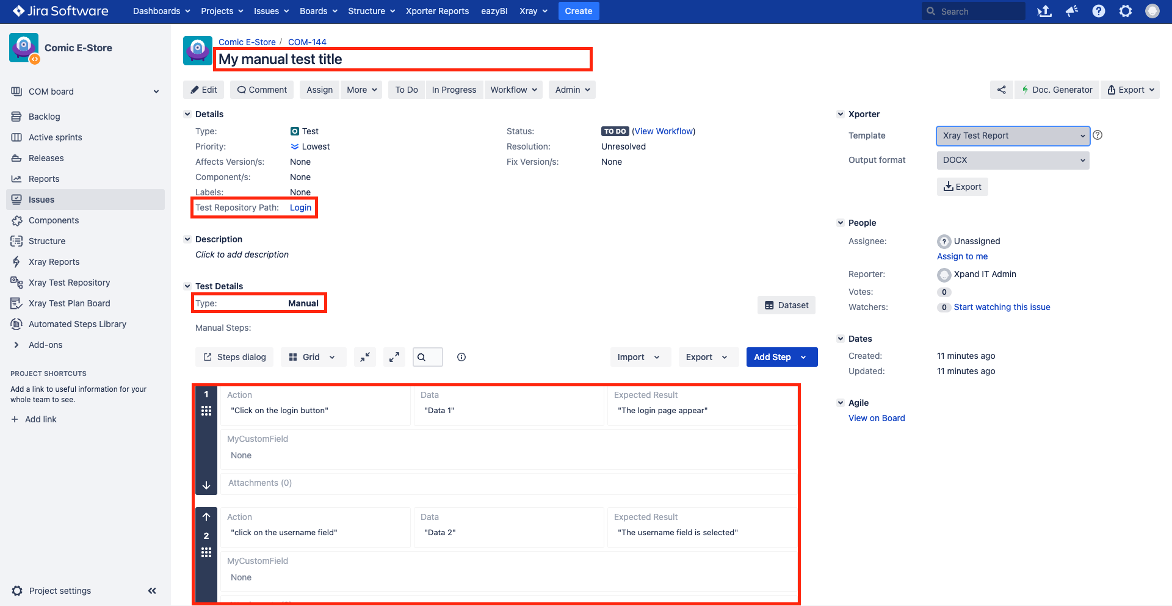
Task: Click the collapse steps view icon
Action: point(365,357)
